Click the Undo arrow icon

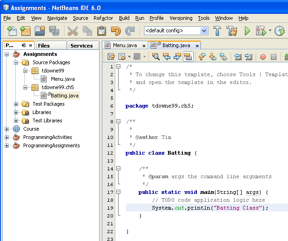point(116,31)
